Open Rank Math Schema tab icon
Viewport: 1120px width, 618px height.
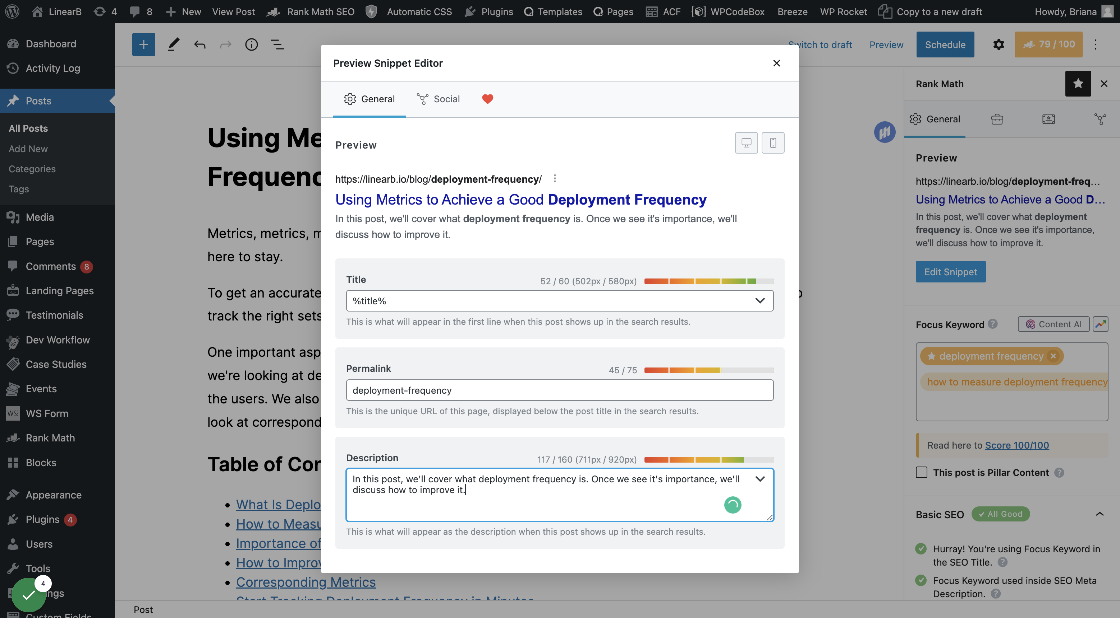[x=1048, y=119]
